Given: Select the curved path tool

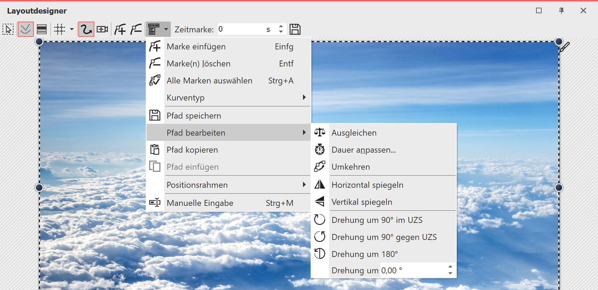Looking at the screenshot, I should tap(86, 29).
